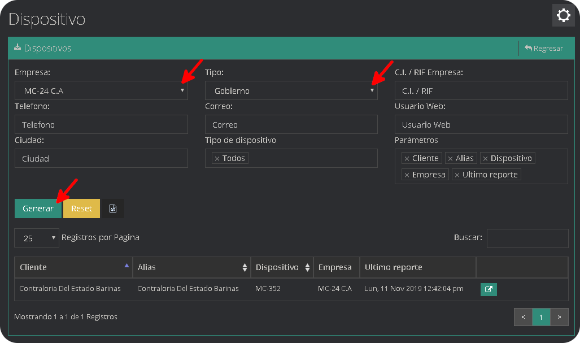Click the Buscar search field

click(527, 238)
